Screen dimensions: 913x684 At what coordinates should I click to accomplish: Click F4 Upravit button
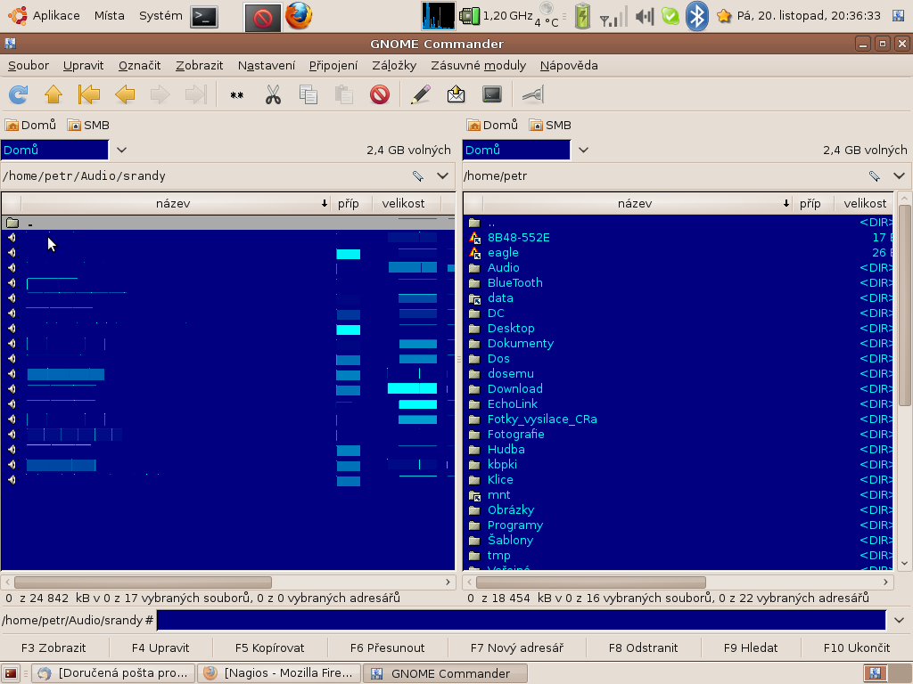tap(160, 648)
